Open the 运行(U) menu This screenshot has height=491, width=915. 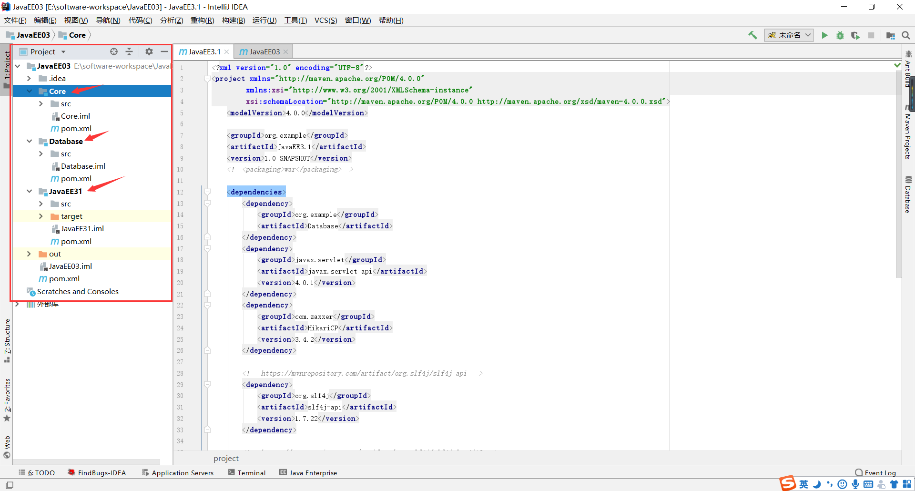[264, 20]
